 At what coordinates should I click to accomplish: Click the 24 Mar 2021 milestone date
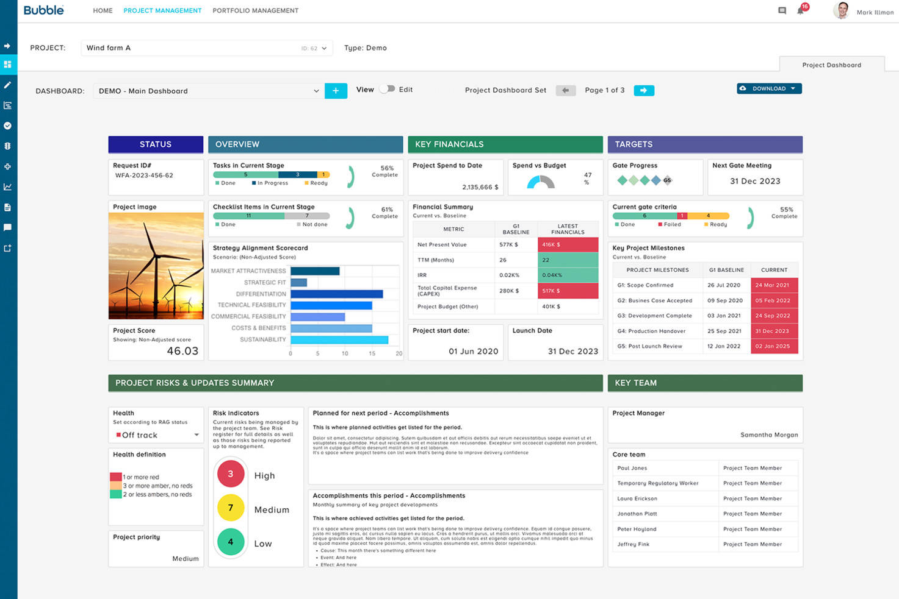pos(774,285)
